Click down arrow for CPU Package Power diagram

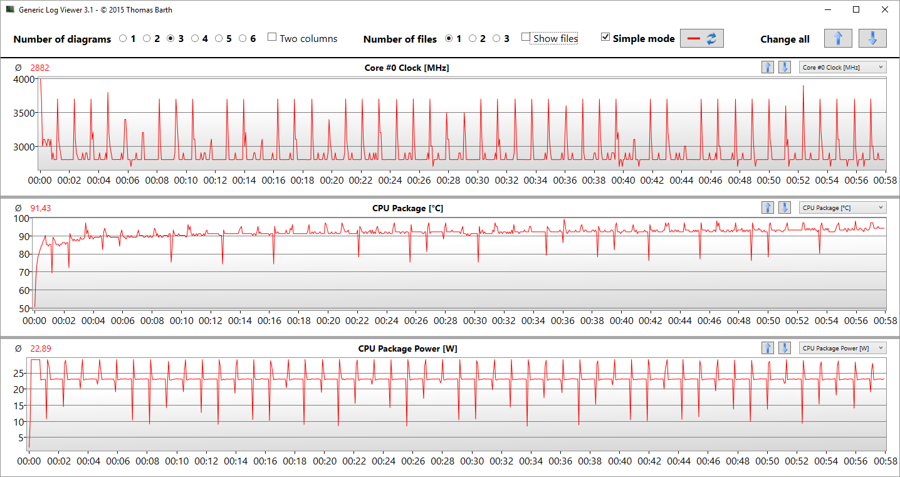784,348
